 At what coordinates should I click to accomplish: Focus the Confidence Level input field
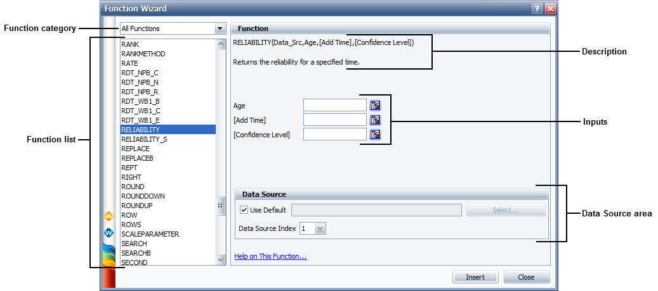coord(334,134)
